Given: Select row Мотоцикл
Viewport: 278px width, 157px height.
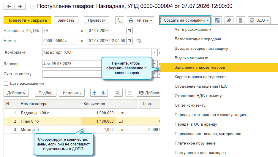Looking at the screenshot, I should [x=82, y=129].
